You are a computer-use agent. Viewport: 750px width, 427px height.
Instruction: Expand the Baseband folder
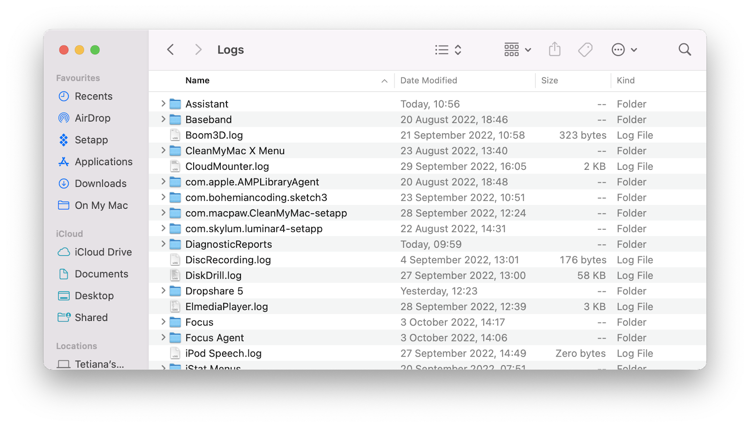(x=163, y=119)
